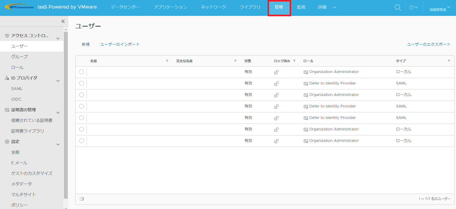Screen dimensions: 456x209
Task: Expand the 詳細 dropdown in top navigation
Action: (334, 7)
